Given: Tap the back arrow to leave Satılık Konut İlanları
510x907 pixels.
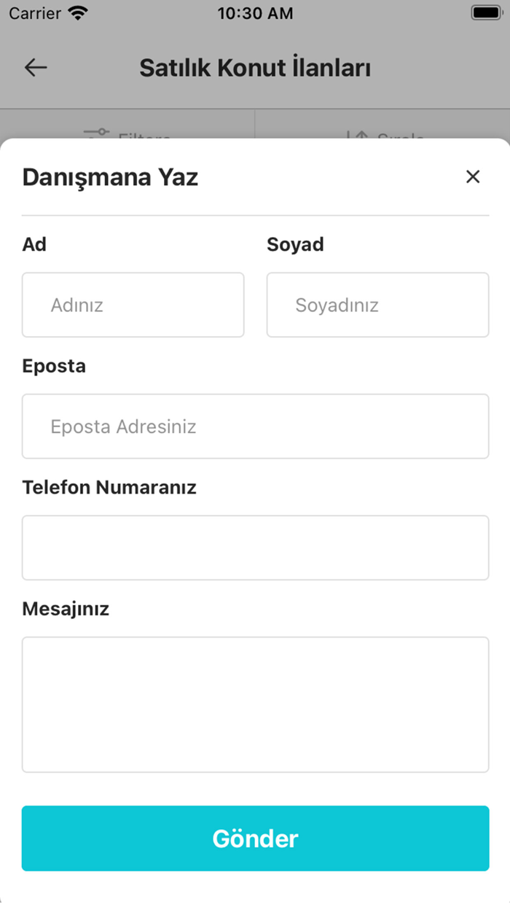Looking at the screenshot, I should 35,67.
